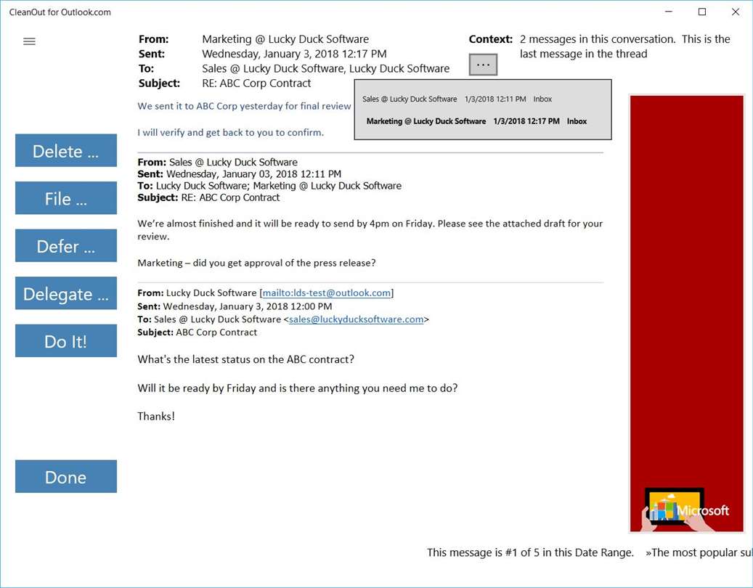Click 'We sent it to ABC Corp yesterday' line
Viewport: 753px width, 588px height.
click(x=244, y=106)
